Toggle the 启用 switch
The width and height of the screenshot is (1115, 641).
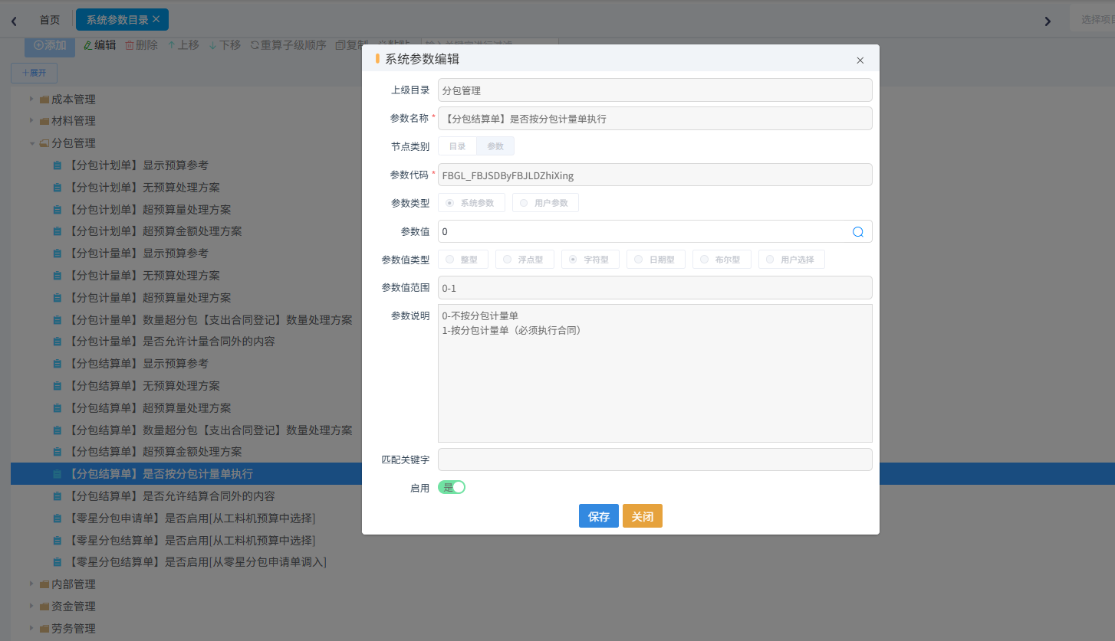452,487
